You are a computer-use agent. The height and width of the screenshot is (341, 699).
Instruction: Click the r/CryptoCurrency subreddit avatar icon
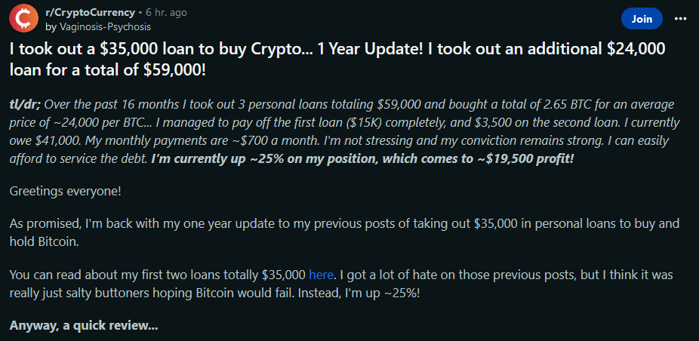coord(24,19)
